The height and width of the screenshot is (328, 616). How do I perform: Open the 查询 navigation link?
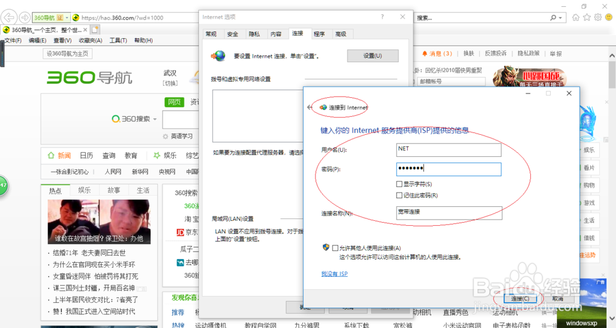click(109, 155)
